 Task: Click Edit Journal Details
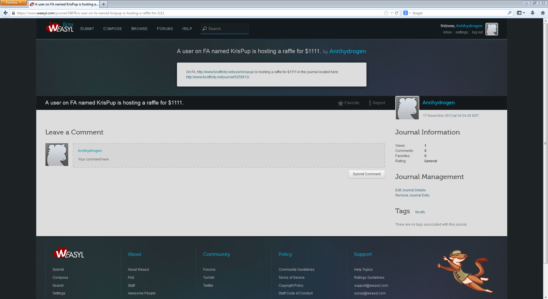pos(410,190)
